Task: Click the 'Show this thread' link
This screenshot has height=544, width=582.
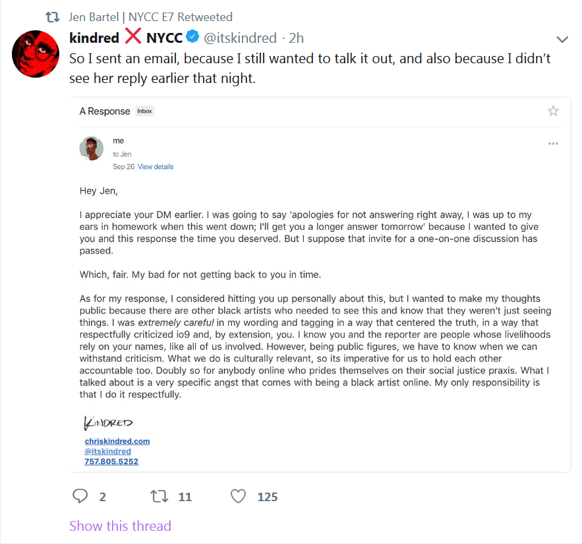Action: (x=120, y=526)
